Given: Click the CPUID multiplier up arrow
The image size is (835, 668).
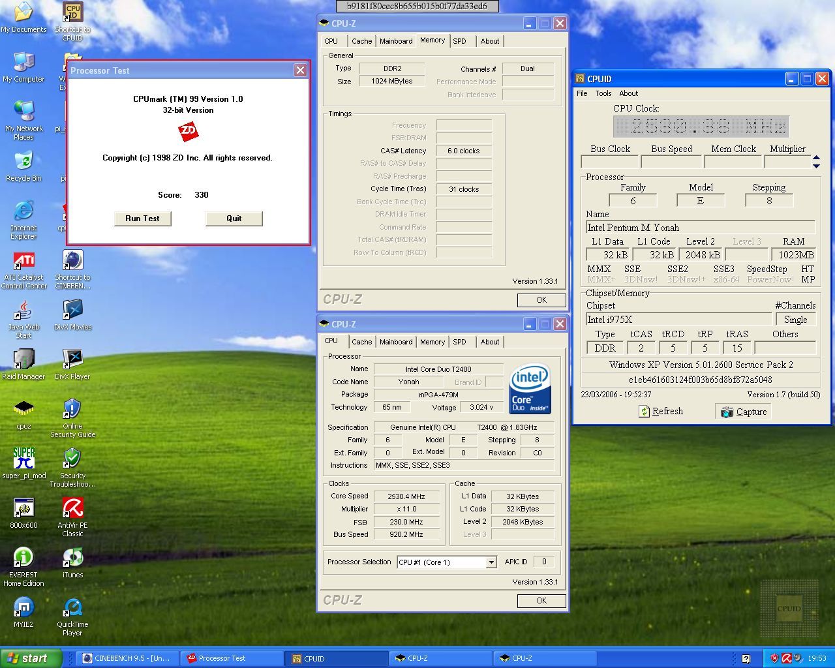Looking at the screenshot, I should pos(816,158).
